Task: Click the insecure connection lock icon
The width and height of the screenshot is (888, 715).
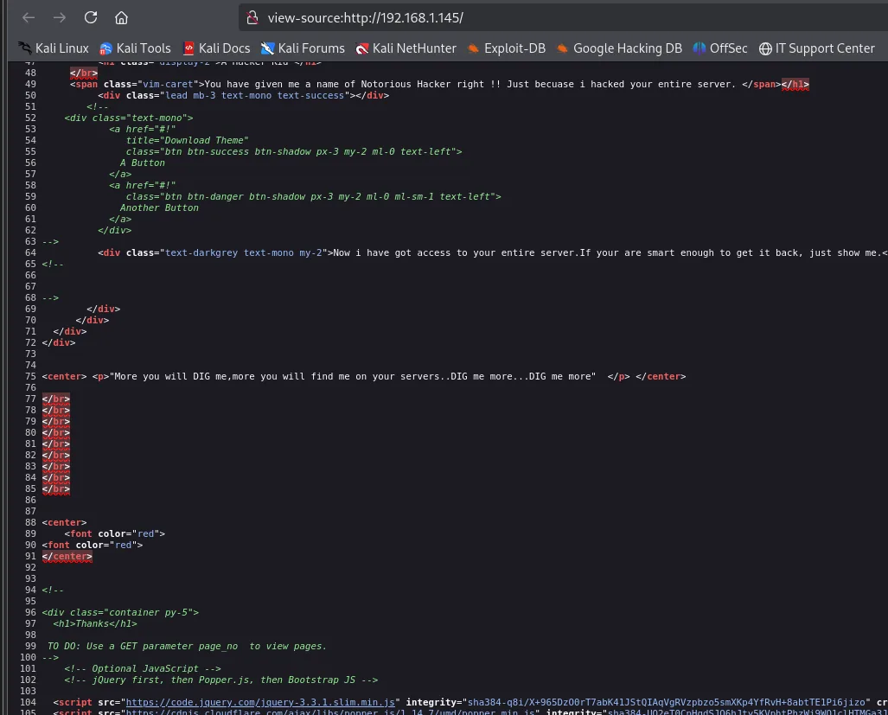Action: coord(252,17)
